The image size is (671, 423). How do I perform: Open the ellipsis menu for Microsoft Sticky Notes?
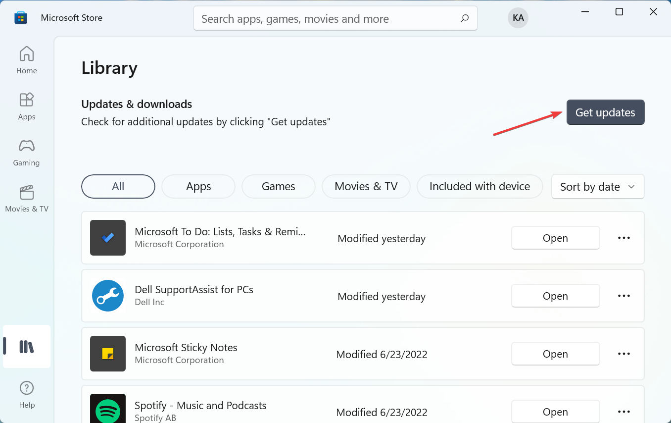[x=623, y=353]
